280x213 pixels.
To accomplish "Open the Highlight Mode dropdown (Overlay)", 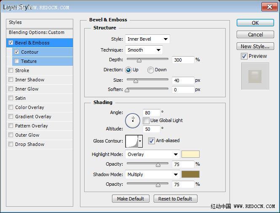I will 152,154.
